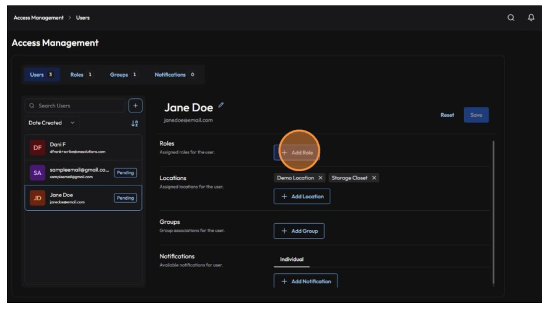549x311 pixels.
Task: Select the Individual notifications tab
Action: pyautogui.click(x=292, y=259)
